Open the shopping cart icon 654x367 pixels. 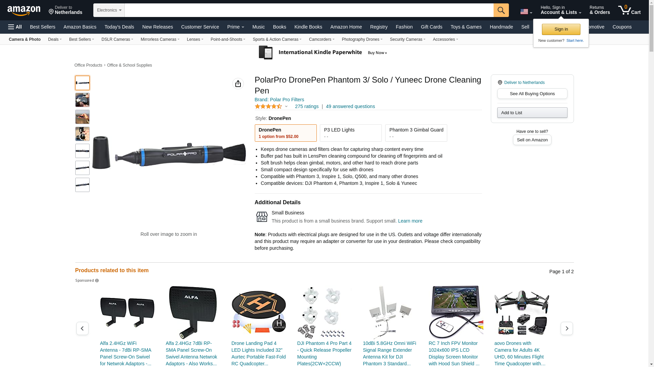click(629, 10)
